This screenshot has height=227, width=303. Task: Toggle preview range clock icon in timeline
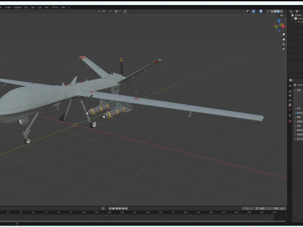click(256, 208)
